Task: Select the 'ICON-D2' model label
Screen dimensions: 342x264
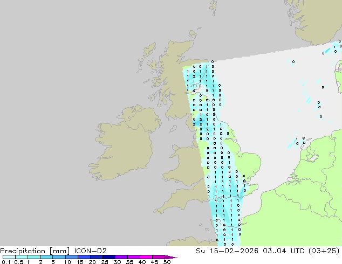Action: point(90,251)
